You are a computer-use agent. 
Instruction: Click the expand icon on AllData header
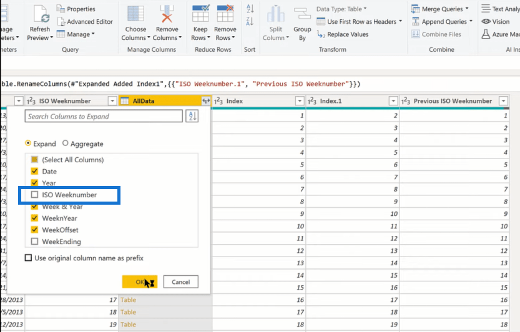click(x=206, y=101)
